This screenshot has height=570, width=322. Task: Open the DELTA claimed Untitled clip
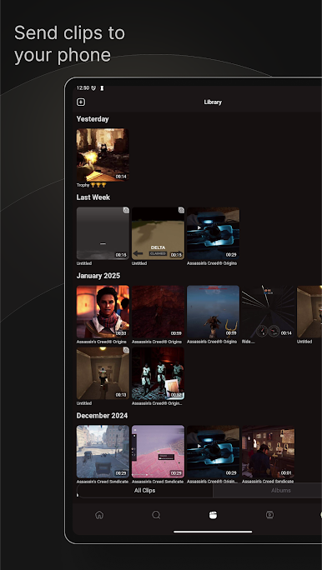(158, 233)
